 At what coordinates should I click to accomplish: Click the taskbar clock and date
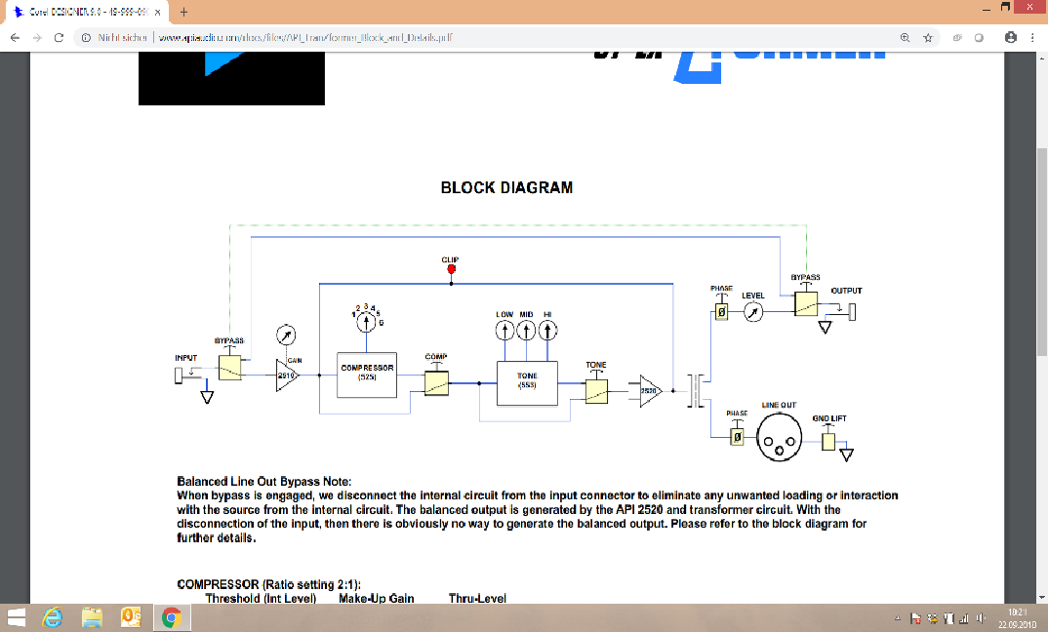(1015, 617)
